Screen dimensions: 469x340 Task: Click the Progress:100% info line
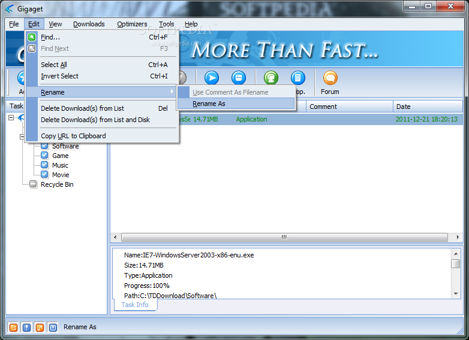147,286
